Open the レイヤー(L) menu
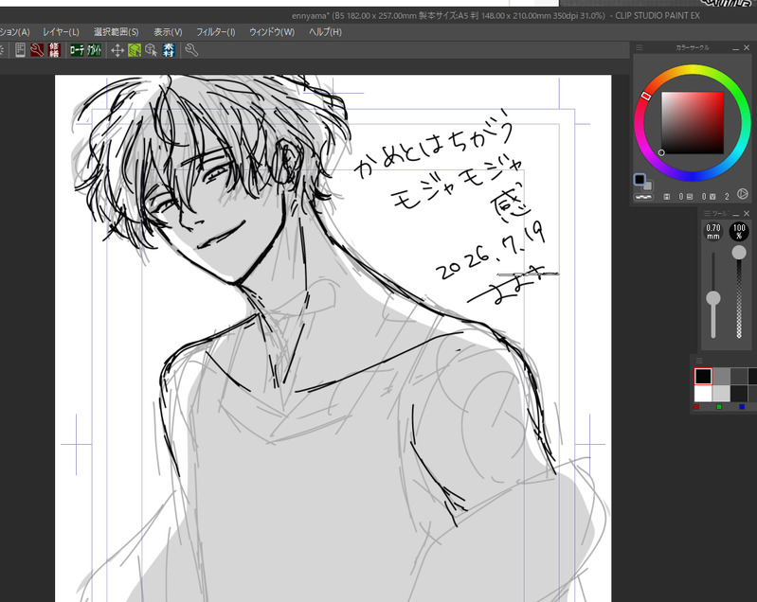This screenshot has height=602, width=757. click(x=61, y=32)
